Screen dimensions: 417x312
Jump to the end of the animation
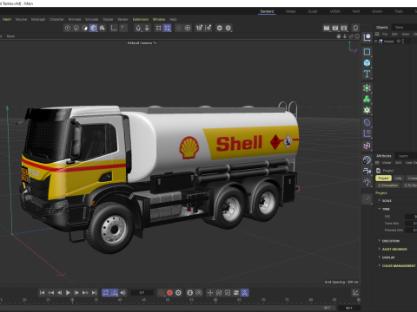[x=94, y=293]
